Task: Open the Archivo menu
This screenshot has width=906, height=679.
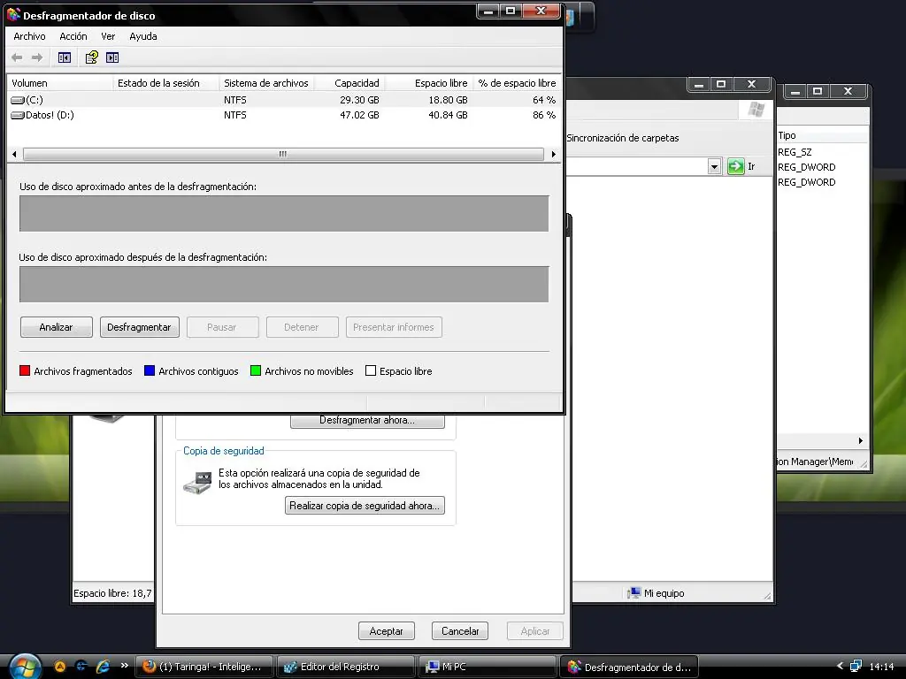Action: click(x=29, y=36)
